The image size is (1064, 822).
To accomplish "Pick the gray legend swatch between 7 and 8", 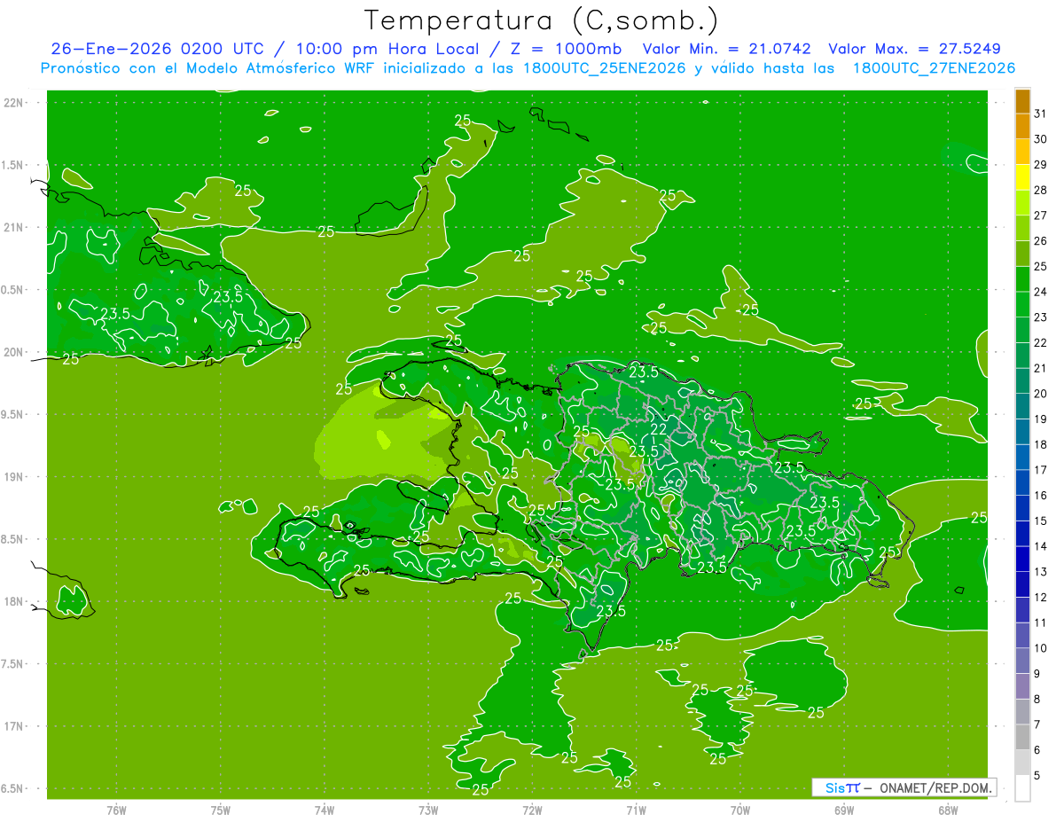I will (x=1022, y=711).
